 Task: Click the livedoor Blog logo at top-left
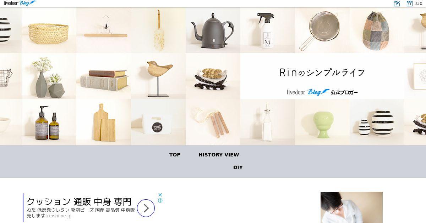click(20, 3)
